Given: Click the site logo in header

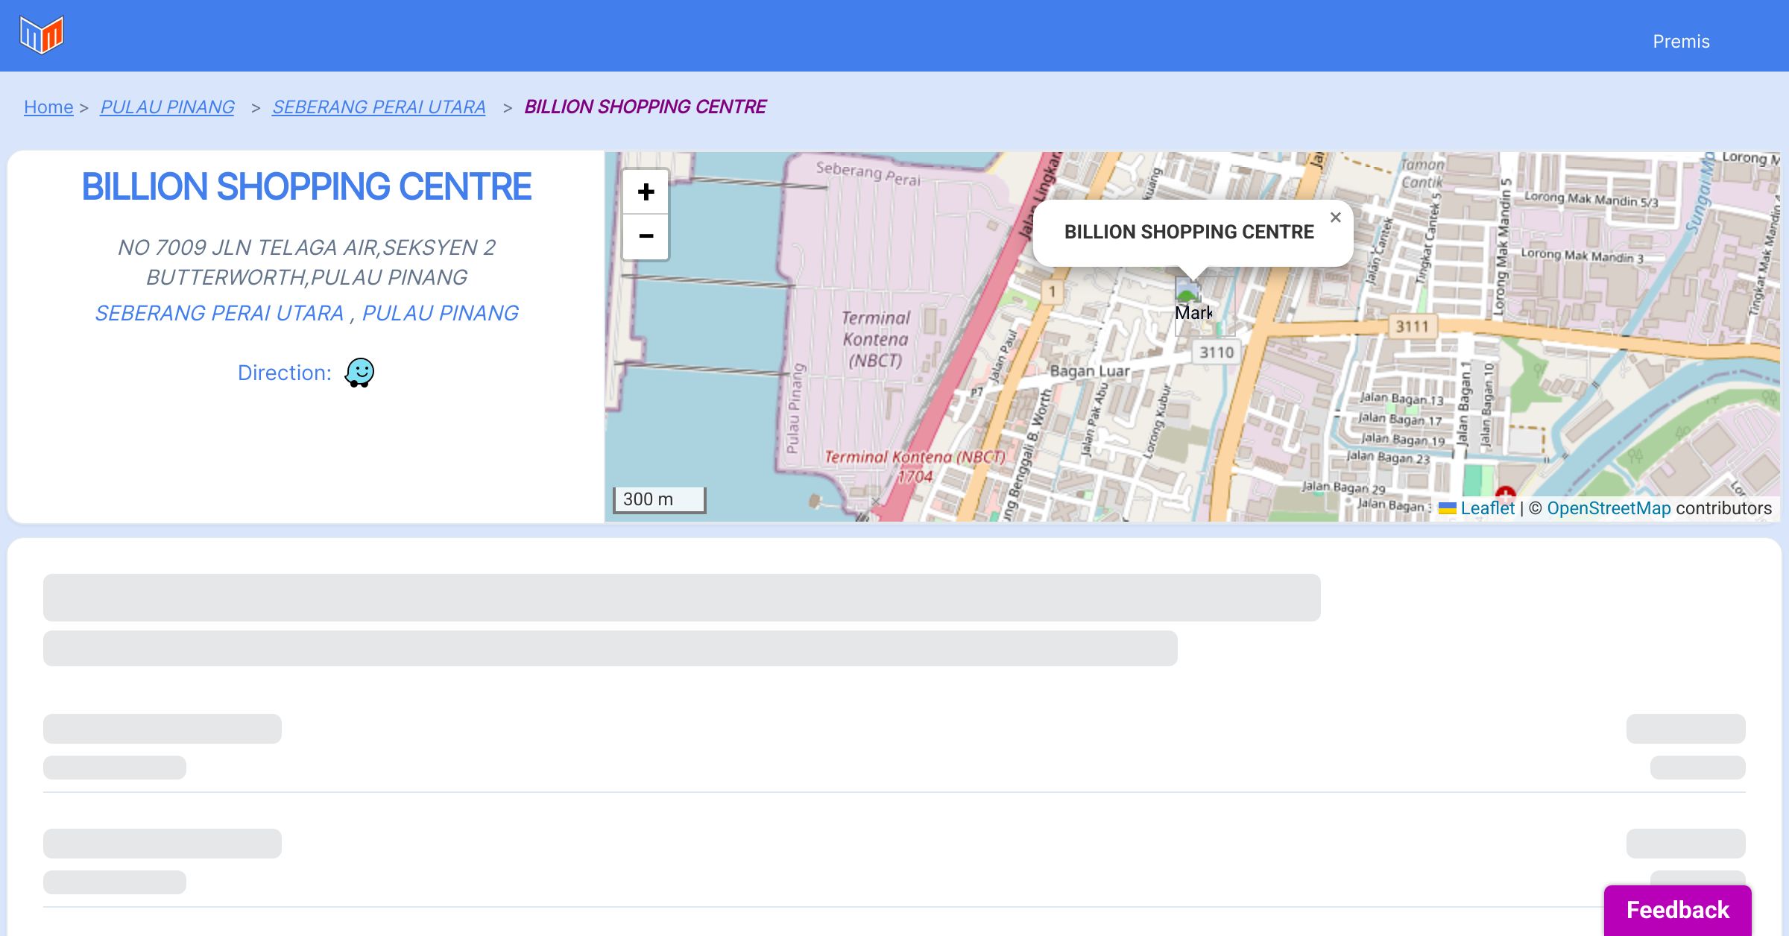Looking at the screenshot, I should (42, 35).
